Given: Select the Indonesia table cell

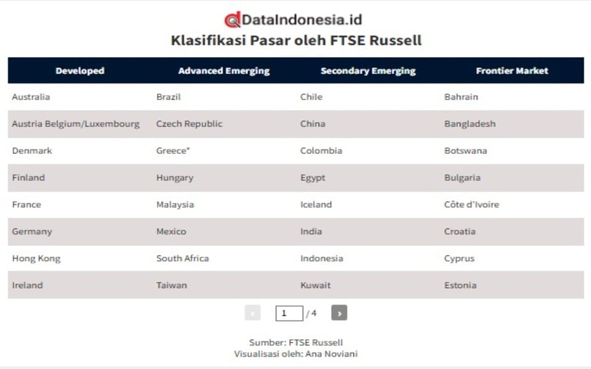Looking at the screenshot, I should tap(321, 258).
